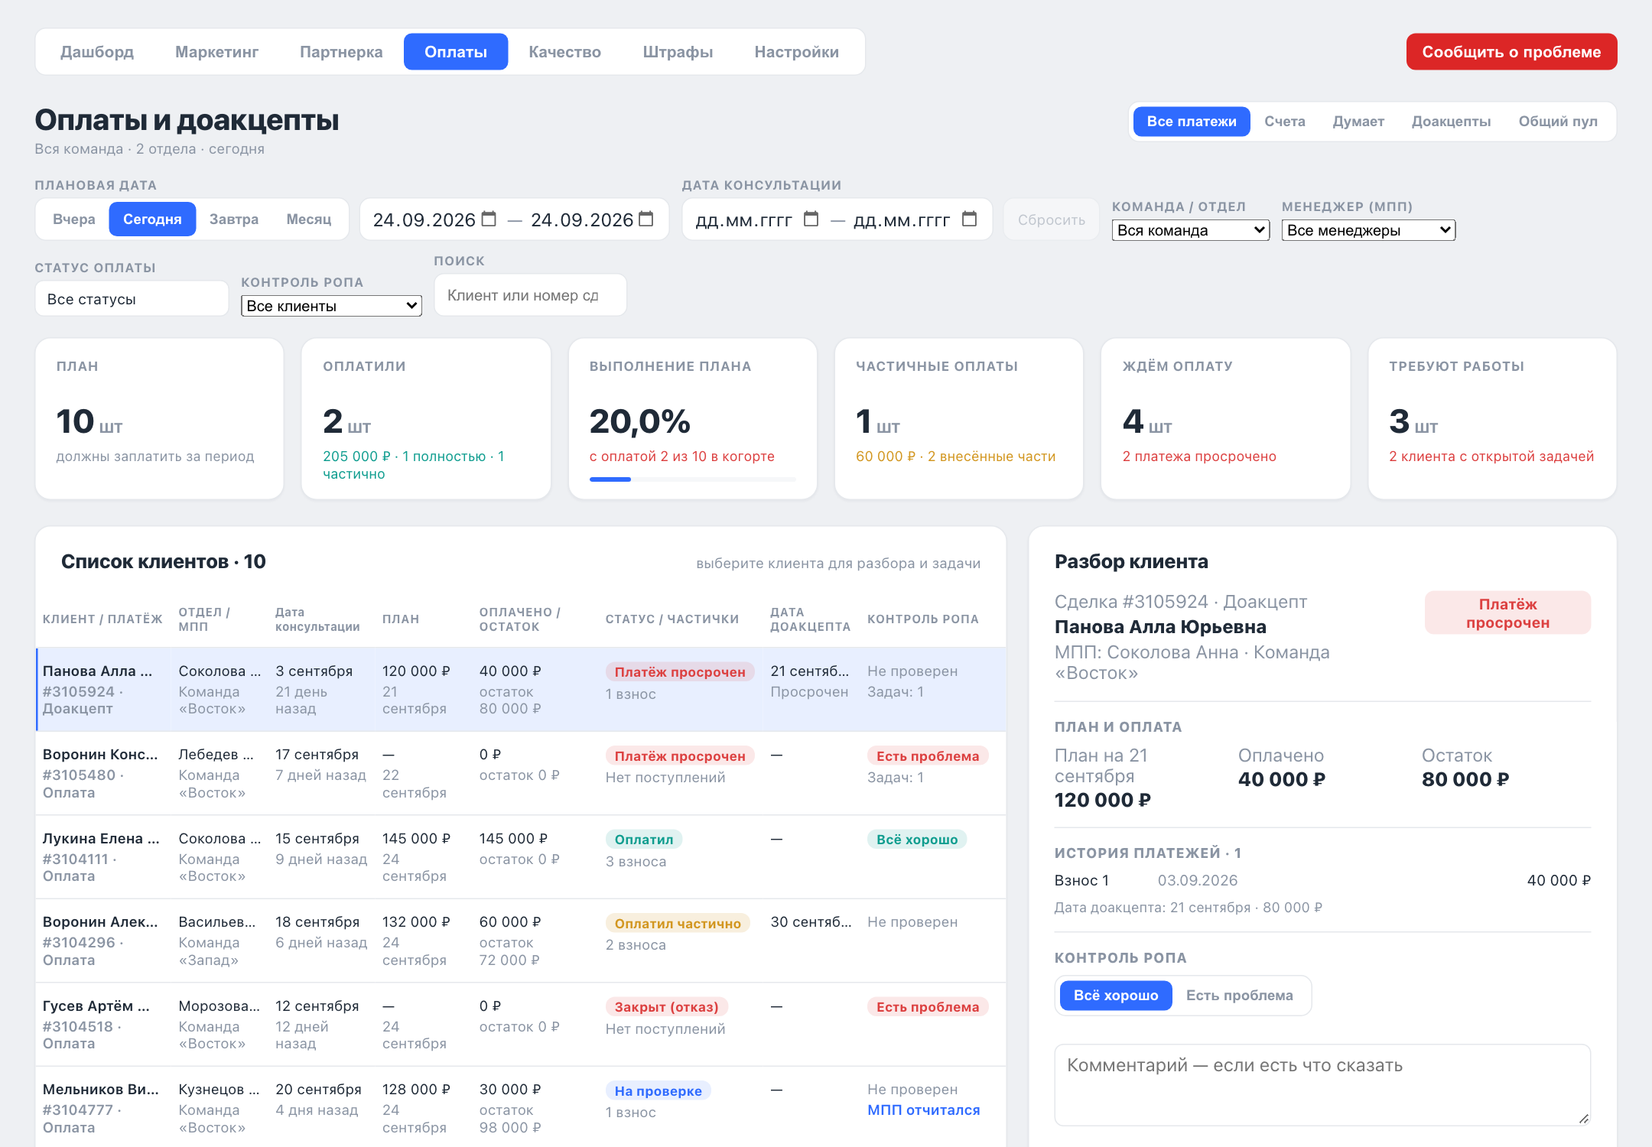Open the Все статусы payment filter
The width and height of the screenshot is (1652, 1147).
pos(132,299)
